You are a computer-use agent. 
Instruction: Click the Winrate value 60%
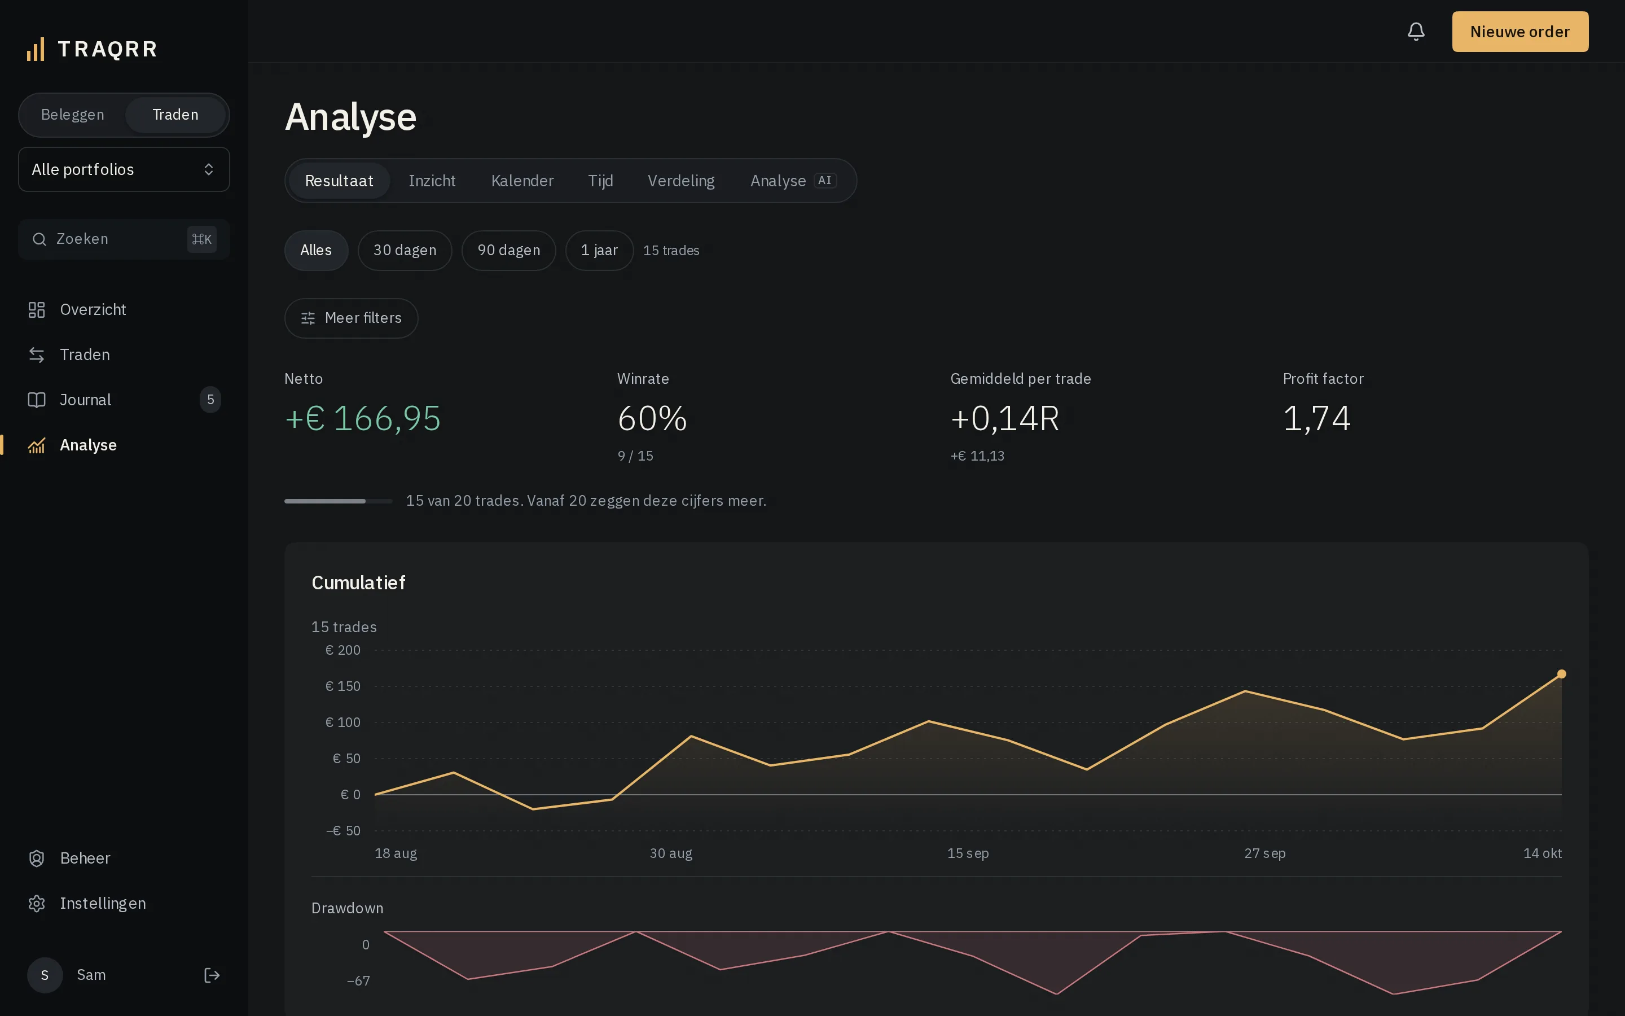(652, 419)
